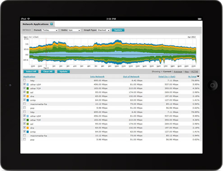Click blue swatch of first smtp row
This screenshot has height=171, width=223.
coord(28,100)
